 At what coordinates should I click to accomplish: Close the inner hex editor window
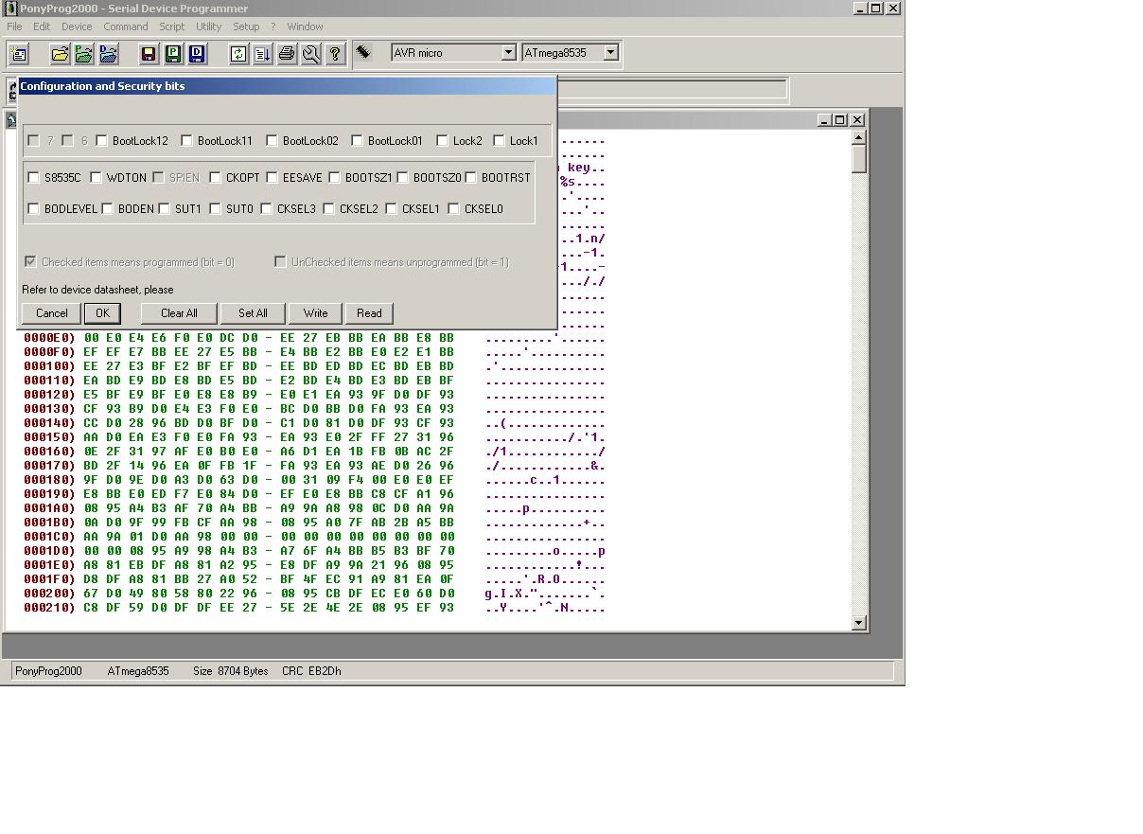pos(857,120)
